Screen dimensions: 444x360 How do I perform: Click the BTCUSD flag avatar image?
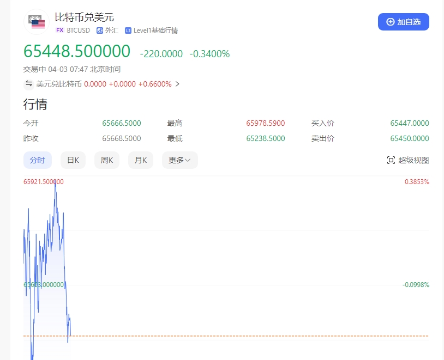[36, 23]
